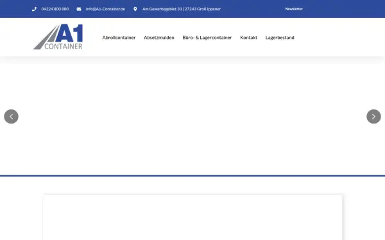Open the Absetzmulden menu item
This screenshot has height=240, width=385.
pyautogui.click(x=159, y=38)
